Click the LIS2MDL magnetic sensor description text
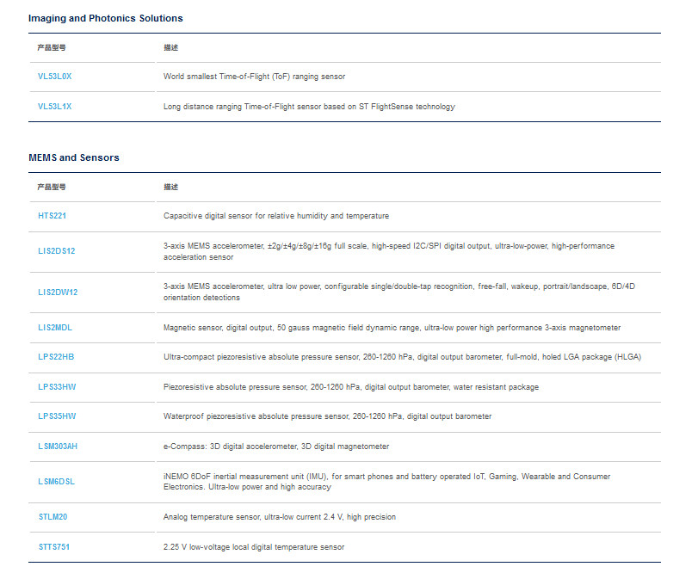The height and width of the screenshot is (579, 698). [x=392, y=328]
